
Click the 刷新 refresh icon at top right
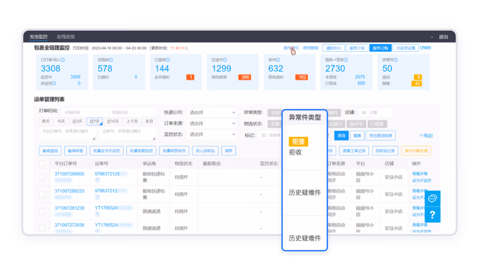click(422, 48)
